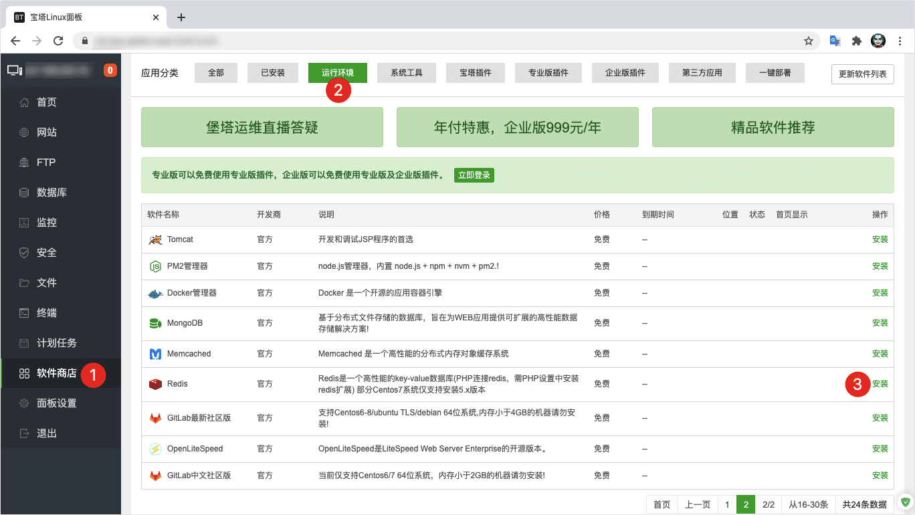Click 更新软件列表 button
Viewport: 915px width, 515px height.
pos(863,74)
